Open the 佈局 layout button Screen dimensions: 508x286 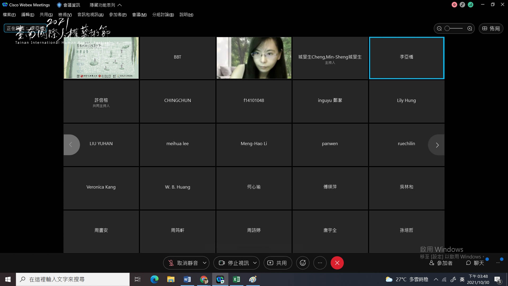tap(491, 29)
